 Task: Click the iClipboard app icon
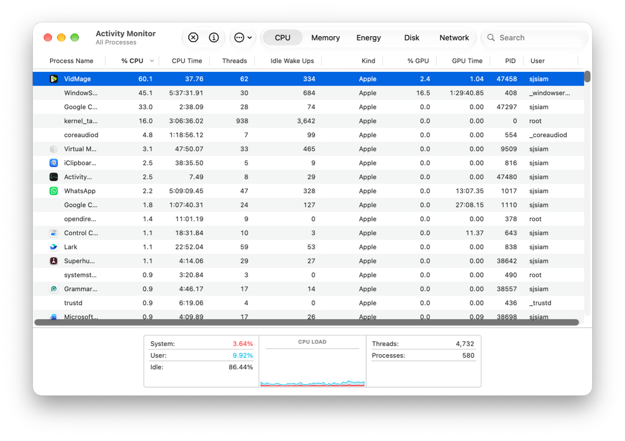click(x=54, y=163)
